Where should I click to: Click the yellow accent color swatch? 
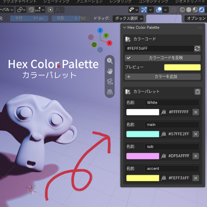[143, 178]
